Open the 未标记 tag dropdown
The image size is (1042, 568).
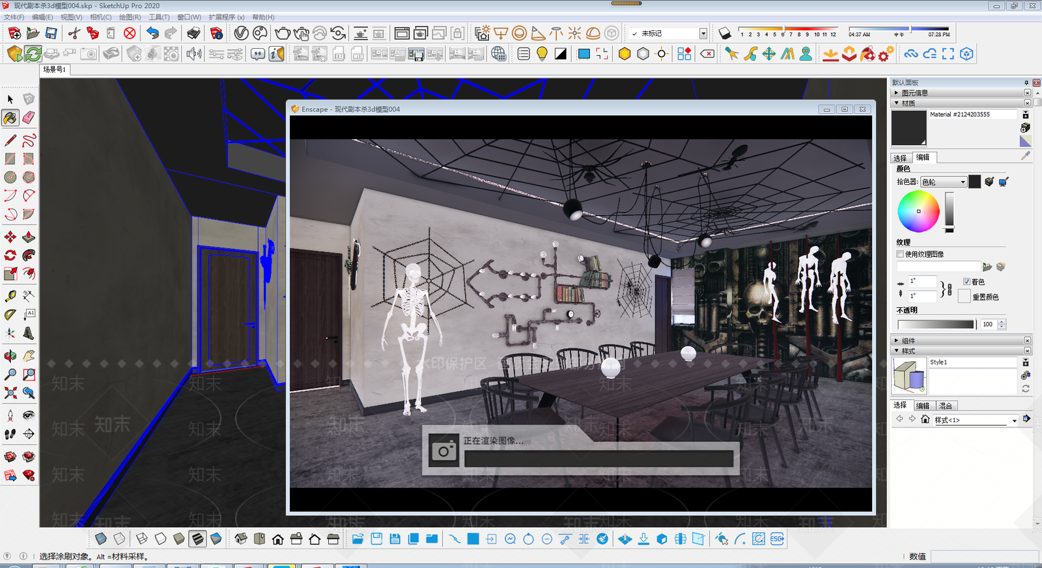(x=703, y=33)
